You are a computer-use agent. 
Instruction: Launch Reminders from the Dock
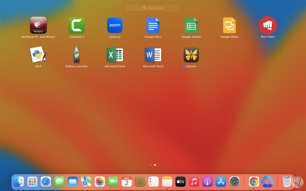point(154,182)
